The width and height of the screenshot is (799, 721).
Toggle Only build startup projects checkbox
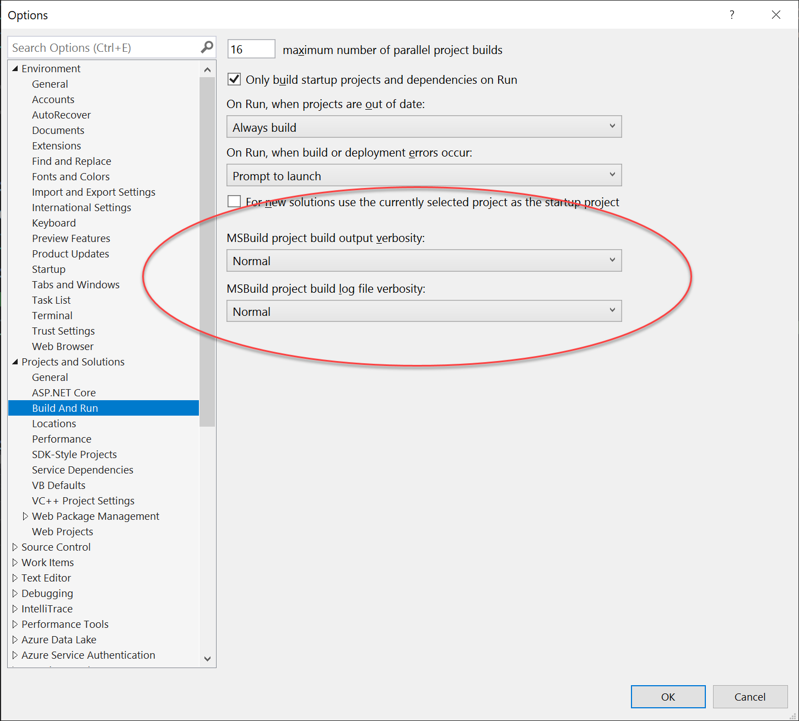pos(234,79)
